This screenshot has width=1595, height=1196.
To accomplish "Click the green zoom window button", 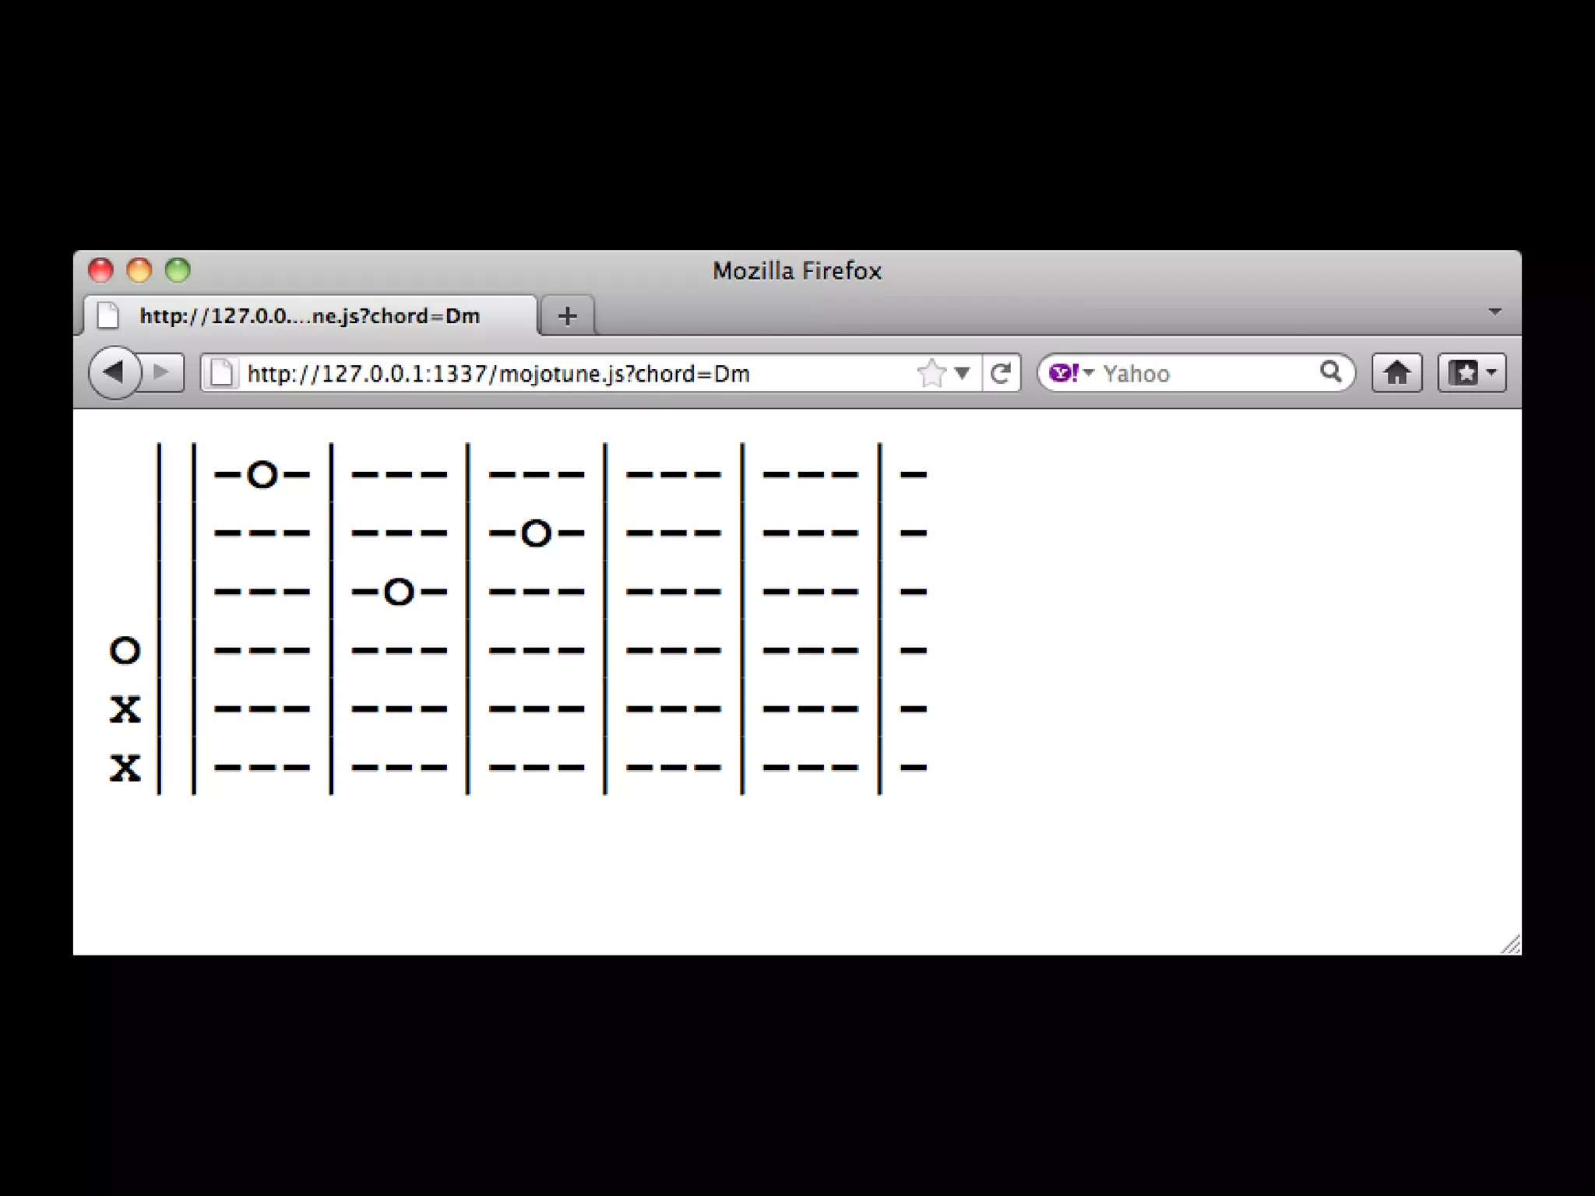I will 178,270.
